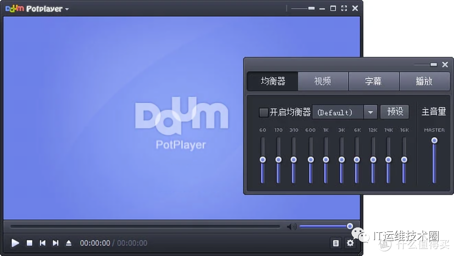
Task: Stop playback with the Stop button
Action: pyautogui.click(x=30, y=243)
